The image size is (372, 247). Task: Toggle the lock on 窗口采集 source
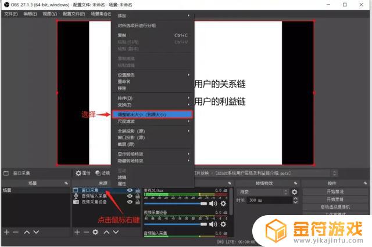(x=138, y=190)
